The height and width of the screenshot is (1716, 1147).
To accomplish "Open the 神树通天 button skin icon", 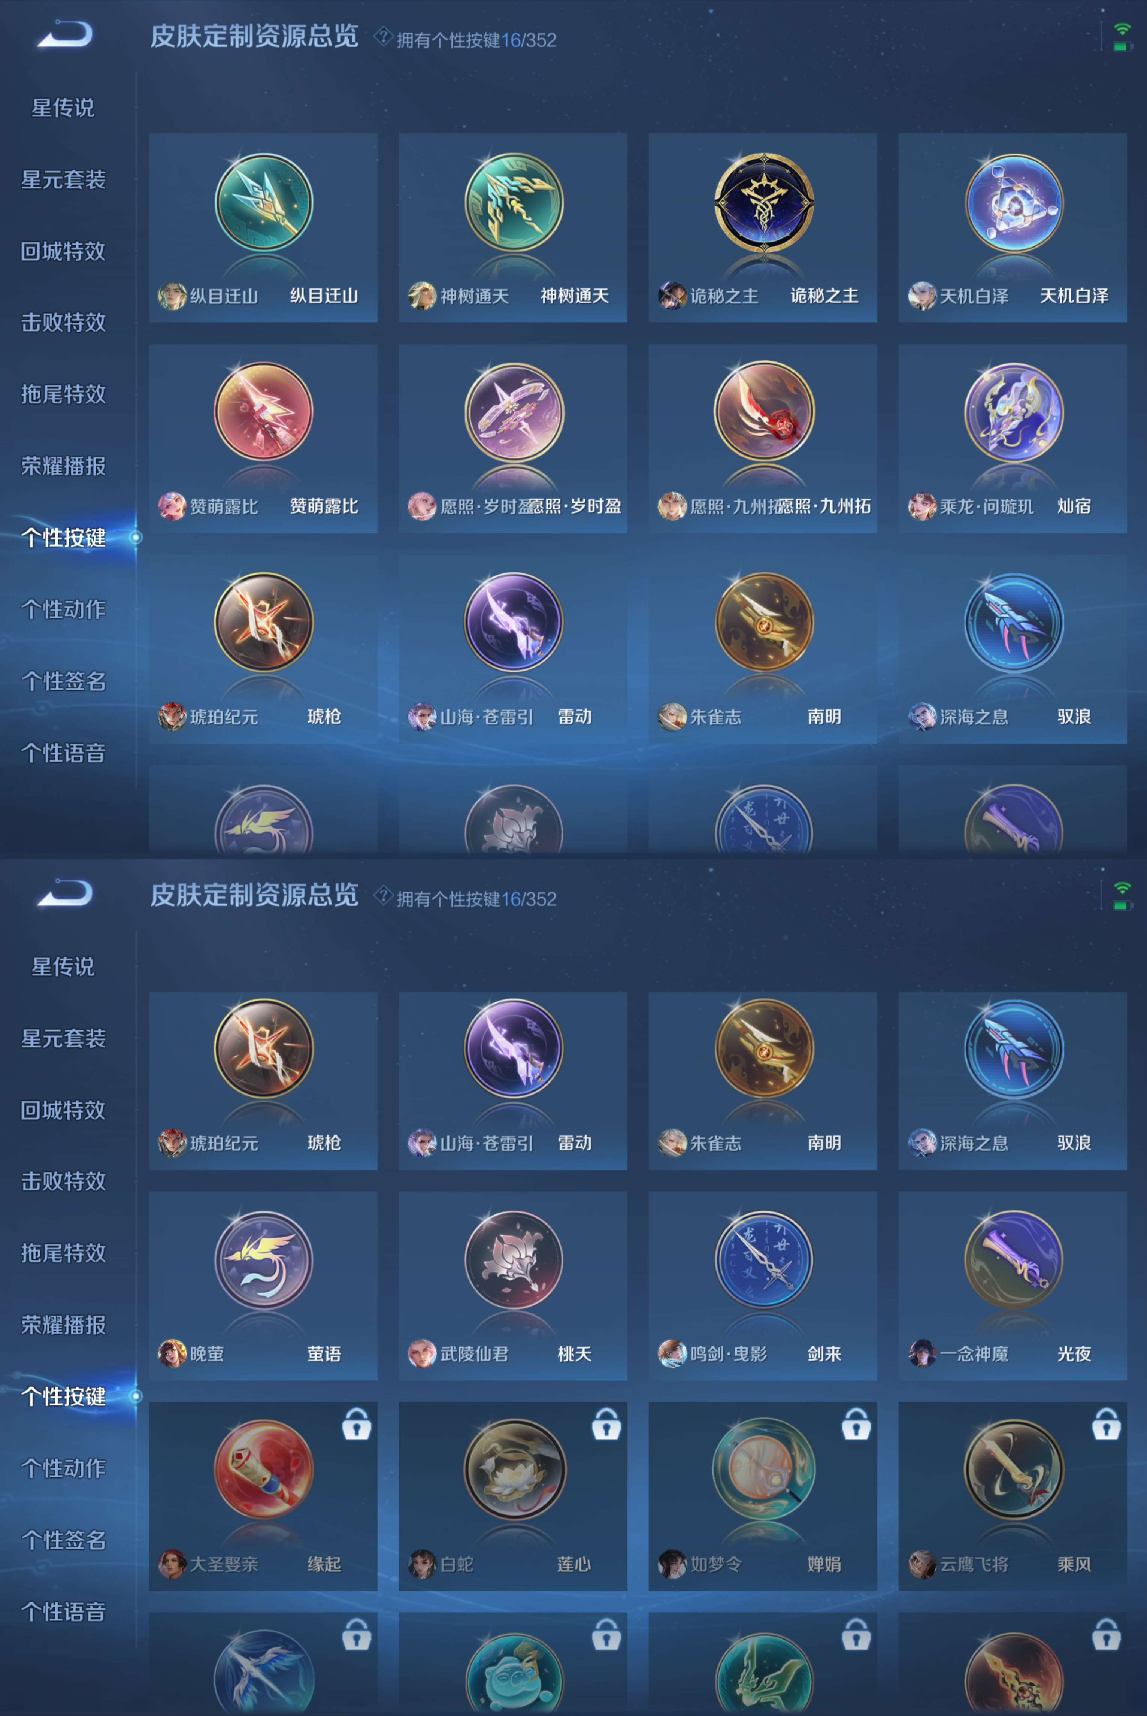I will click(514, 203).
